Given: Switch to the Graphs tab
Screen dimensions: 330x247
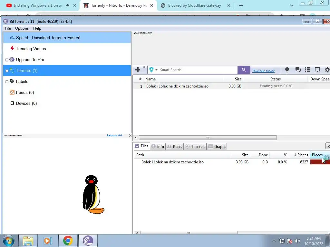Looking at the screenshot, I should pyautogui.click(x=217, y=146).
